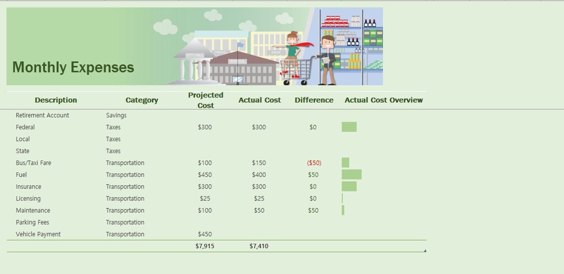
Task: Select the negative ($50) difference cell
Action: 314,163
